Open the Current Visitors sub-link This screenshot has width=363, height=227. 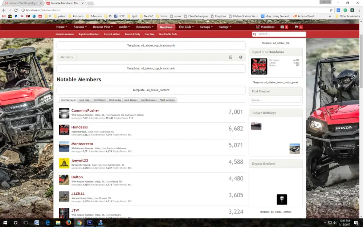click(x=112, y=34)
